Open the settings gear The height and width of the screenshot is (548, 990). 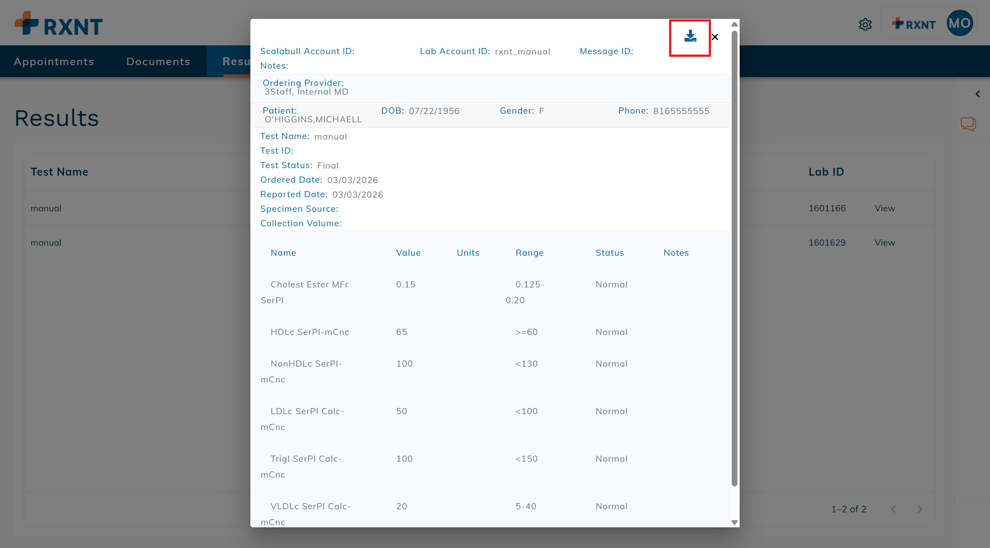click(865, 25)
